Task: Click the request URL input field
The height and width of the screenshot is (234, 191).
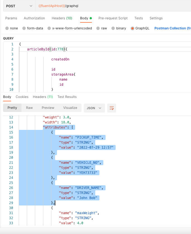Action: (x=112, y=6)
